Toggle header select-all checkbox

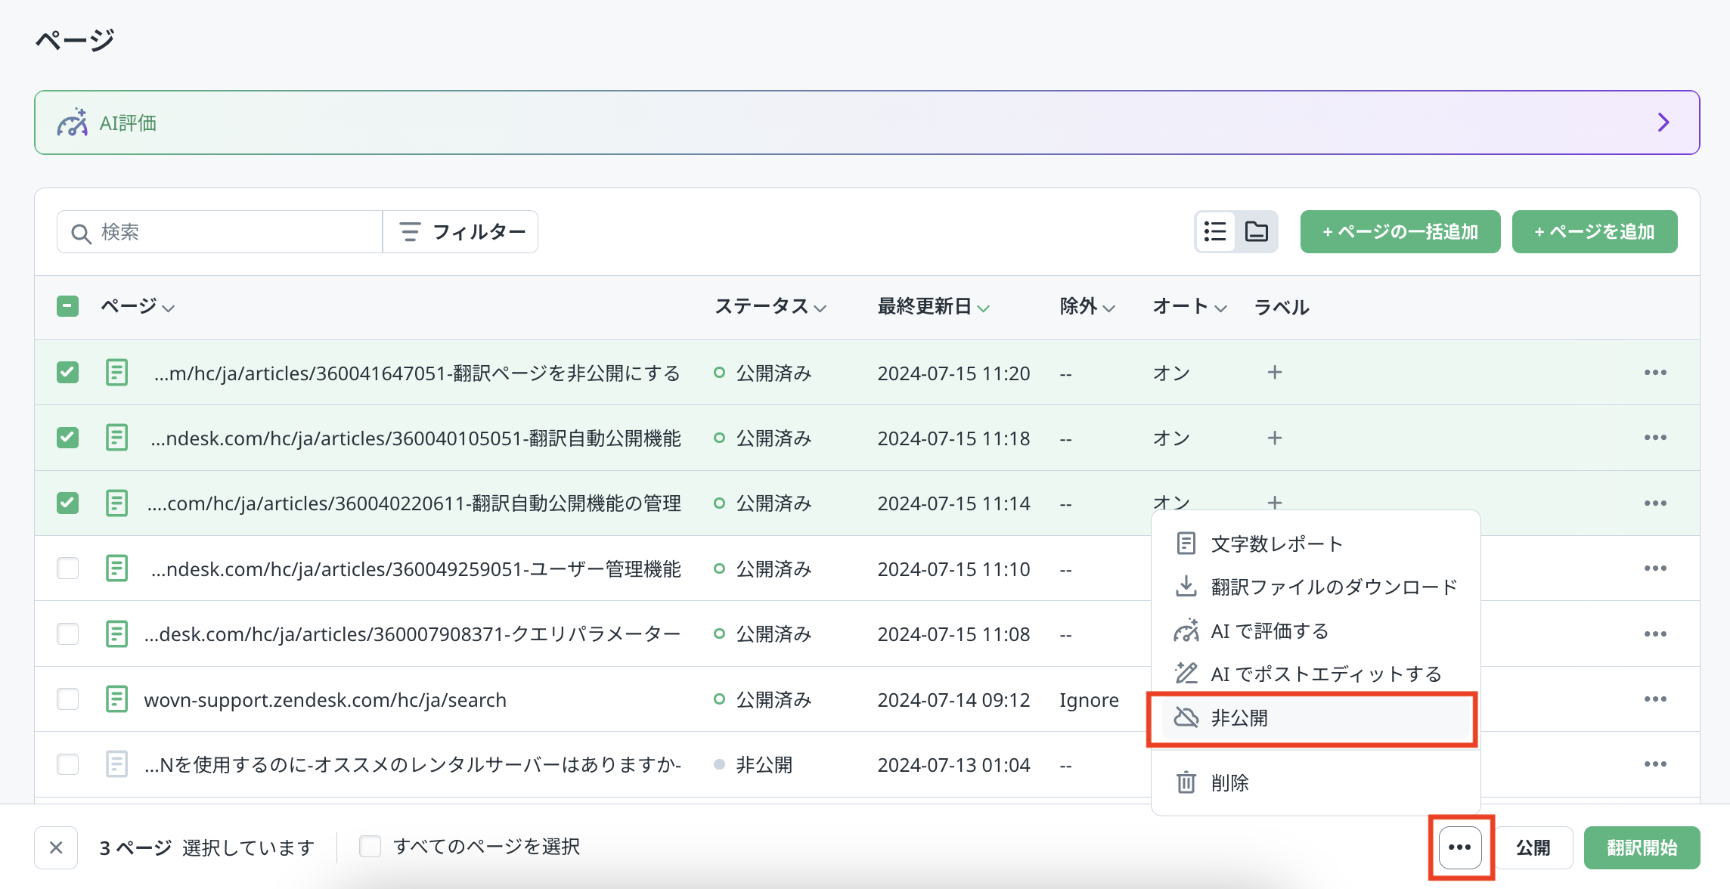68,306
